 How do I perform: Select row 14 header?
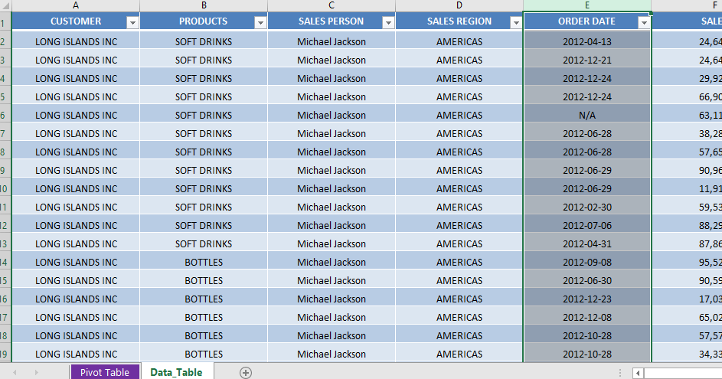click(5, 262)
